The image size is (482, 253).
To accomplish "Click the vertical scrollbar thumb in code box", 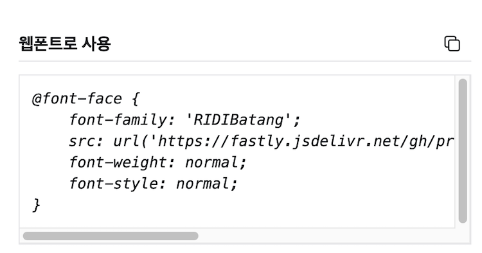I will 463,151.
